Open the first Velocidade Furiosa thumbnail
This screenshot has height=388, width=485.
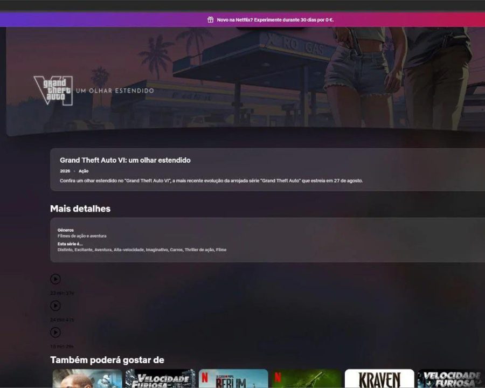[x=160, y=378]
